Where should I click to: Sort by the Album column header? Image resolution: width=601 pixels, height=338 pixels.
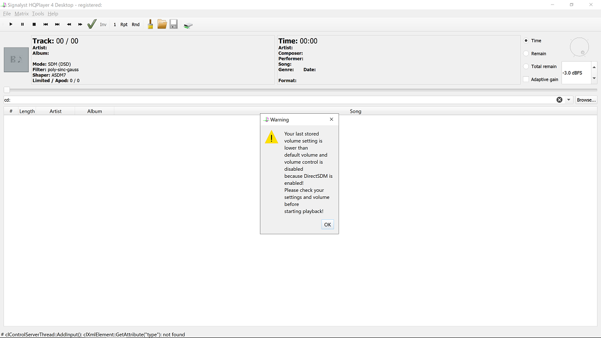point(95,111)
